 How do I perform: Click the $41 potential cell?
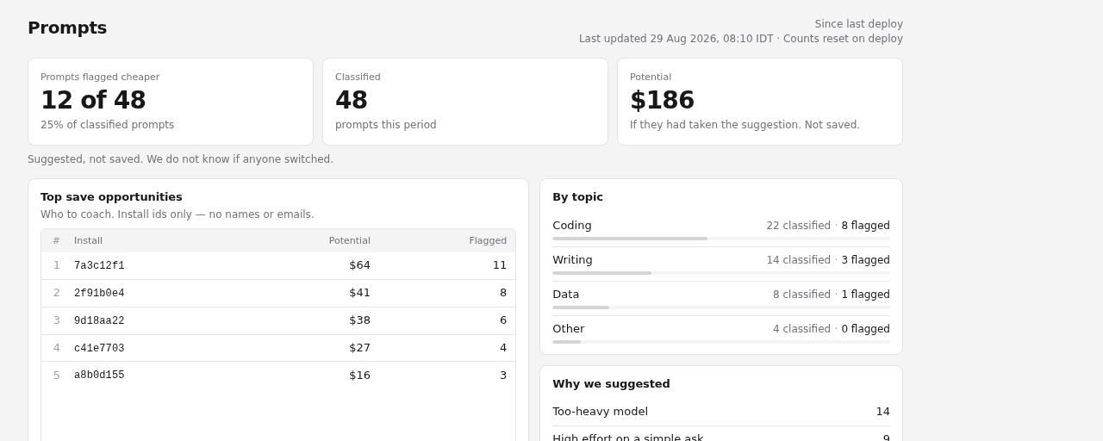[359, 293]
